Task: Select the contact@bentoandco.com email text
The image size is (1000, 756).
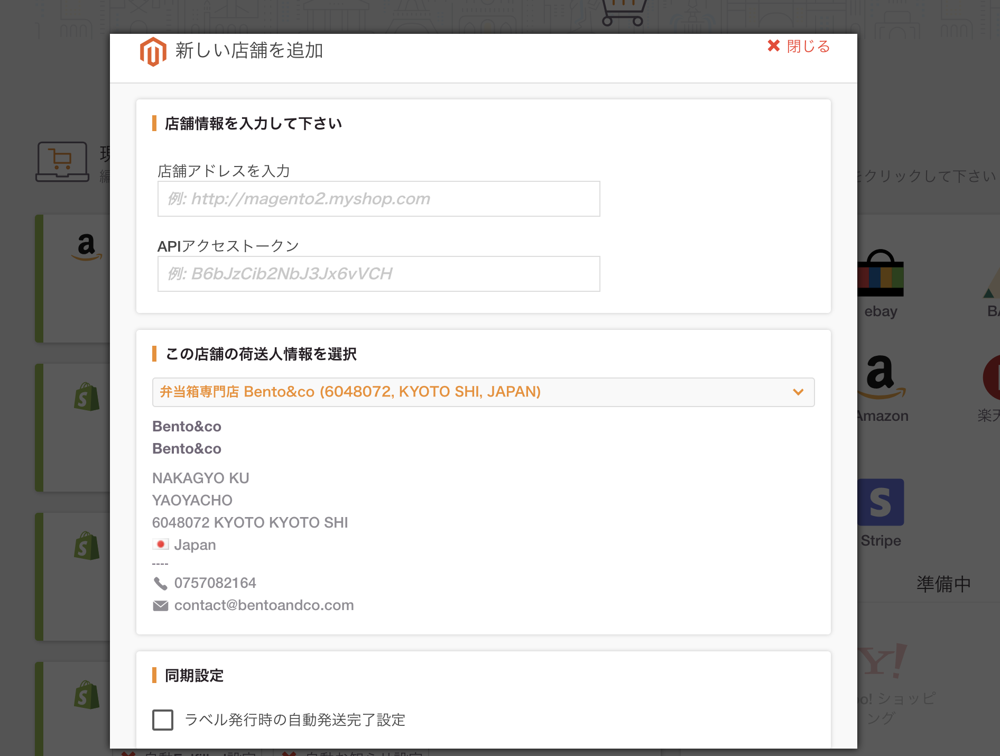Action: (x=264, y=605)
